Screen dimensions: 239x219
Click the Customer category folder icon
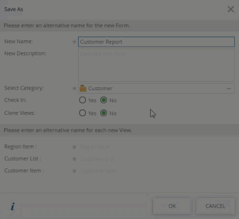pyautogui.click(x=83, y=88)
